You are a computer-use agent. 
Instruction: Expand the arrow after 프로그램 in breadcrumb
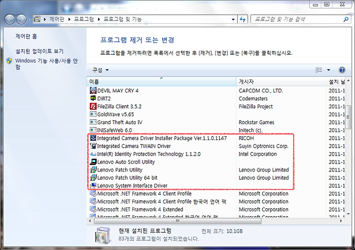tap(99, 19)
